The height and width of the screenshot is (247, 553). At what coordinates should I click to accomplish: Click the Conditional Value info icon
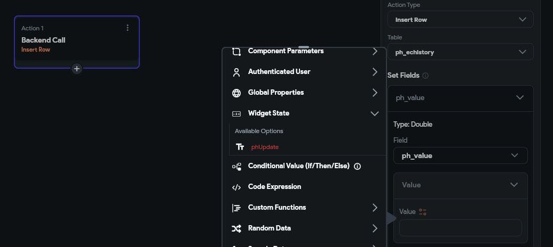358,166
